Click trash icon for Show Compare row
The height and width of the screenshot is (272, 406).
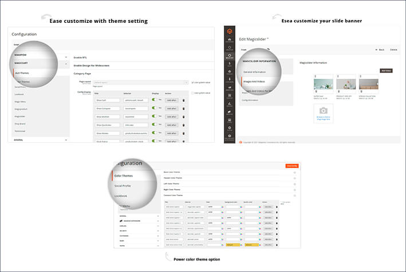[x=183, y=107]
